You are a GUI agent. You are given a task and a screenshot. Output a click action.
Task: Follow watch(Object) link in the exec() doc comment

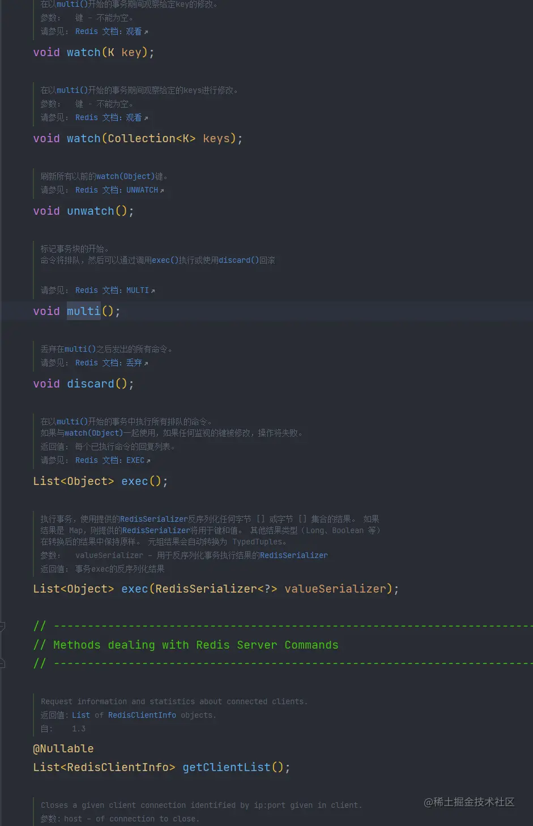(x=93, y=433)
